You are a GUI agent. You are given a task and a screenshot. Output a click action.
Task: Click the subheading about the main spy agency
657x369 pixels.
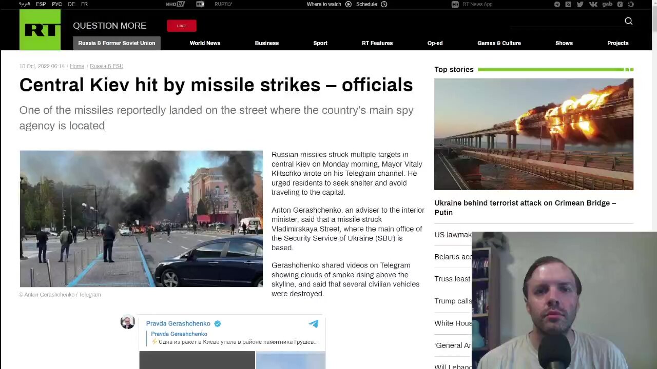pos(216,118)
